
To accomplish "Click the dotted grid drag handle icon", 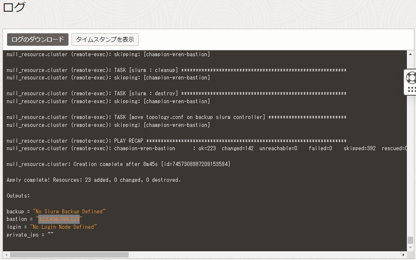I will 411,89.
